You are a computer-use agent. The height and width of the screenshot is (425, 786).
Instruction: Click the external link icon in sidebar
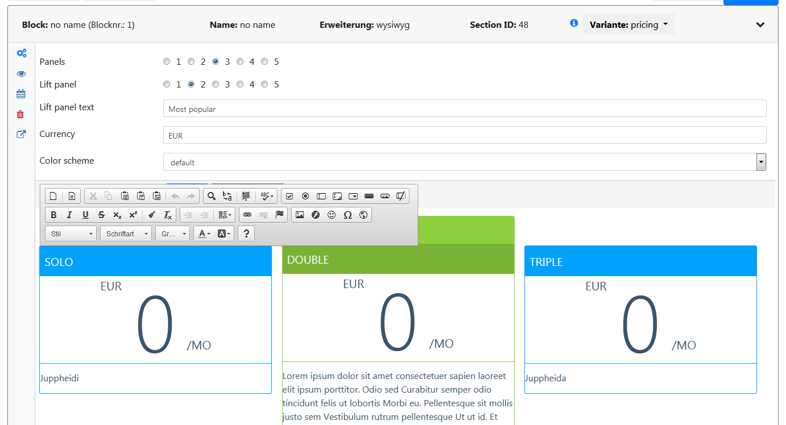click(x=21, y=135)
